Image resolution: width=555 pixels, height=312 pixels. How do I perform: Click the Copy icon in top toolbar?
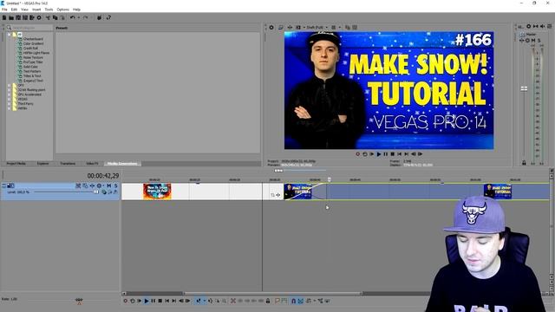point(55,17)
